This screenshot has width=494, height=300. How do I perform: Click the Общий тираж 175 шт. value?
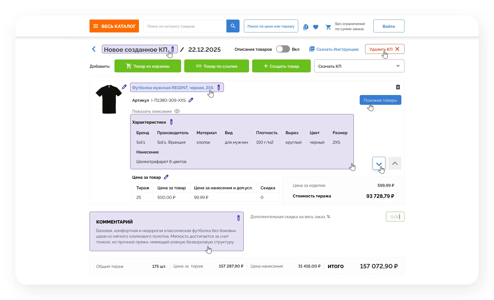(159, 266)
